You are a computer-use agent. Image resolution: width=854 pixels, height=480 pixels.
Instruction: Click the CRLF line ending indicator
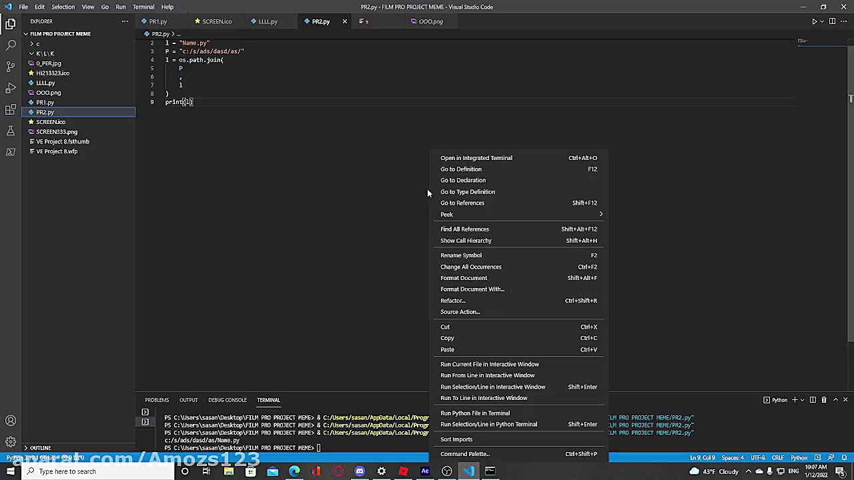tap(777, 458)
